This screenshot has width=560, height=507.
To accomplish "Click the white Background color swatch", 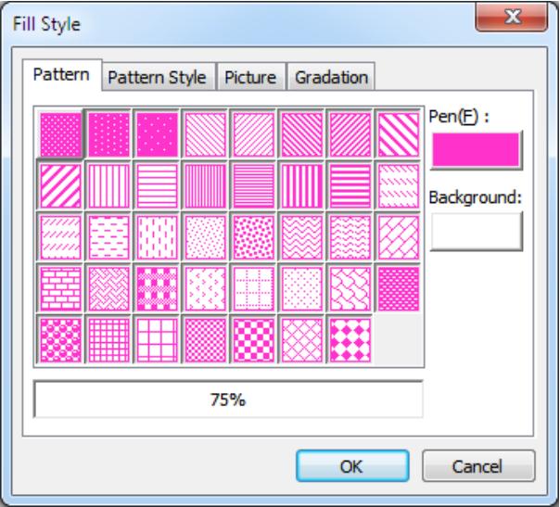I will pos(477,230).
